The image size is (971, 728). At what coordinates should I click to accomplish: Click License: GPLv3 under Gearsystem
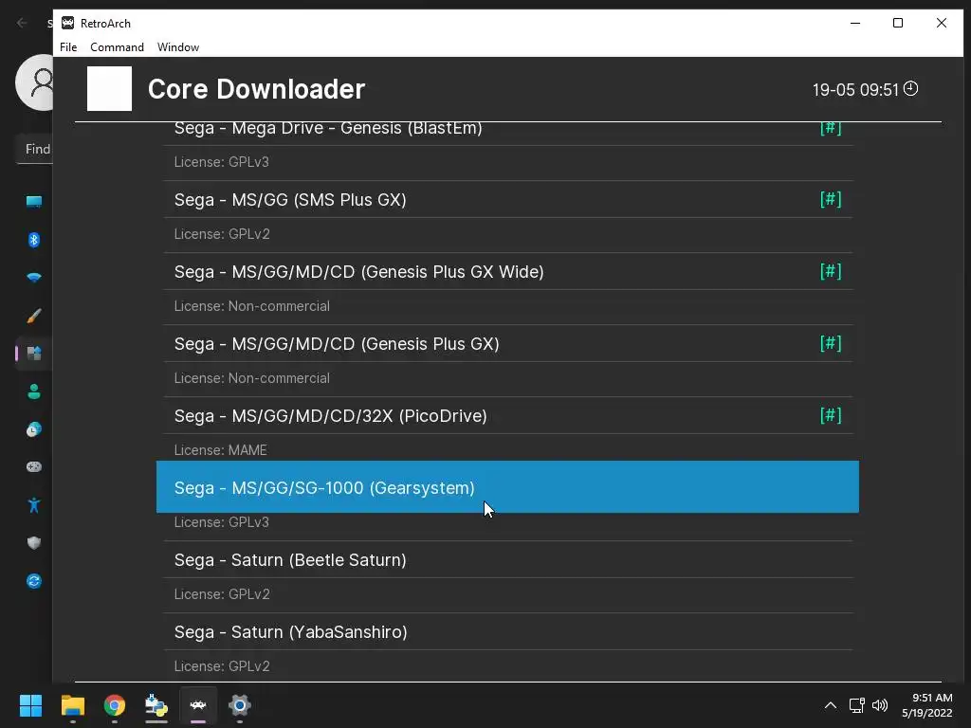[222, 522]
